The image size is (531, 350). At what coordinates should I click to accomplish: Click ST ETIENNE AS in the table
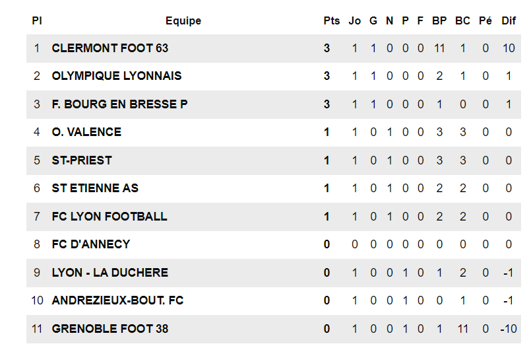pos(95,188)
